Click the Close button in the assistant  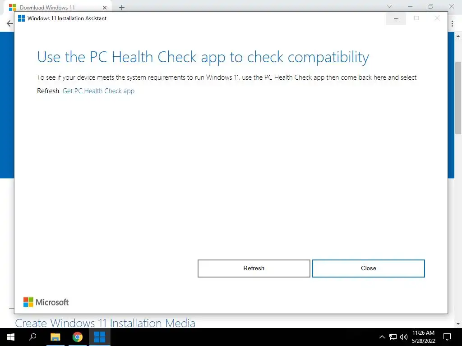coord(368,269)
